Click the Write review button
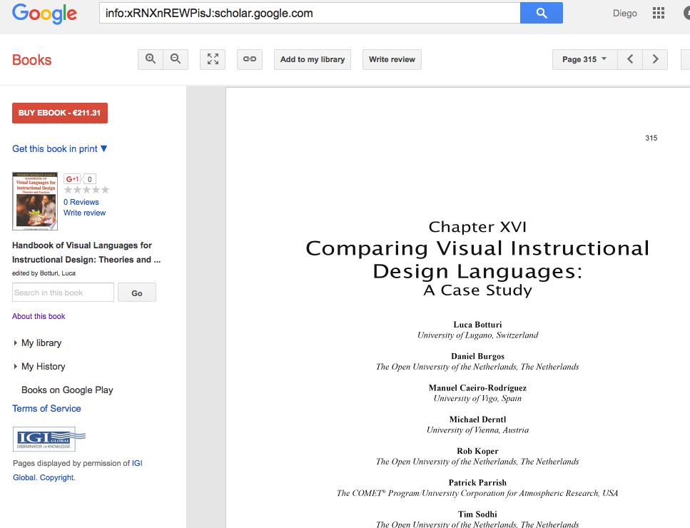Viewport: 690px width, 528px height. [392, 59]
